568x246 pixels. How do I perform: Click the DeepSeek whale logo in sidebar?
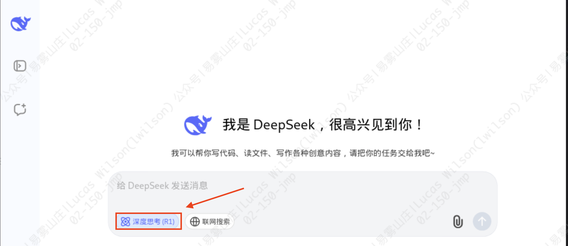point(21,24)
